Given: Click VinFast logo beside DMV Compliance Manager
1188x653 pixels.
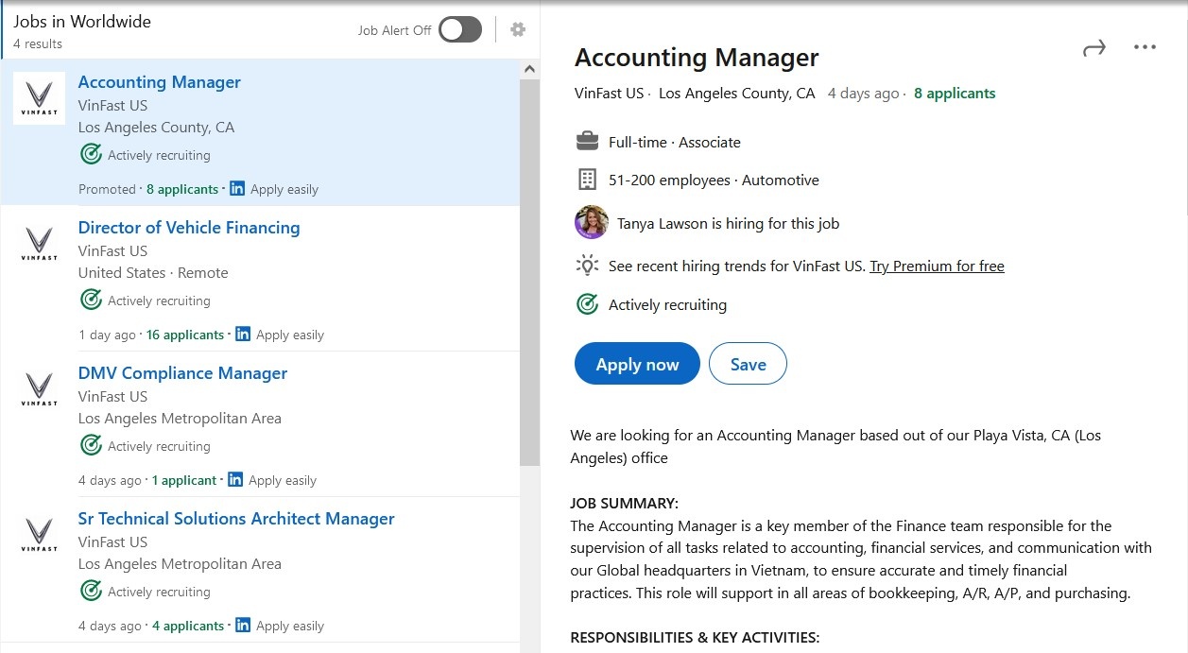Looking at the screenshot, I should click(x=39, y=389).
